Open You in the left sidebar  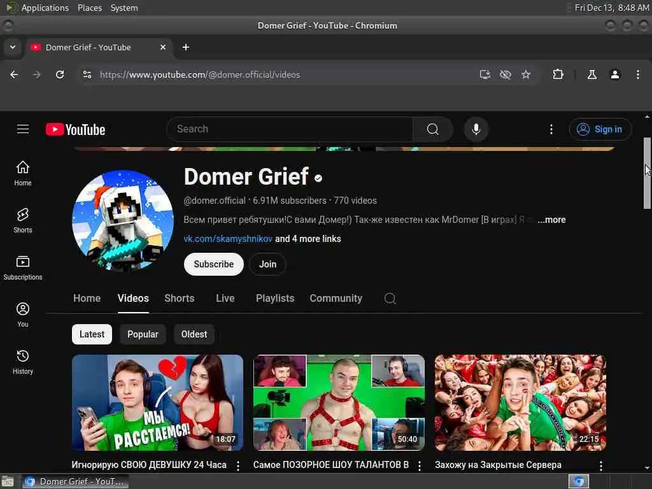coord(23,315)
